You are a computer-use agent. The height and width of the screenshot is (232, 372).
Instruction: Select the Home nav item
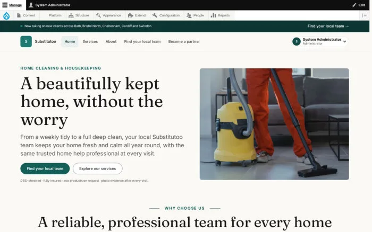point(70,41)
